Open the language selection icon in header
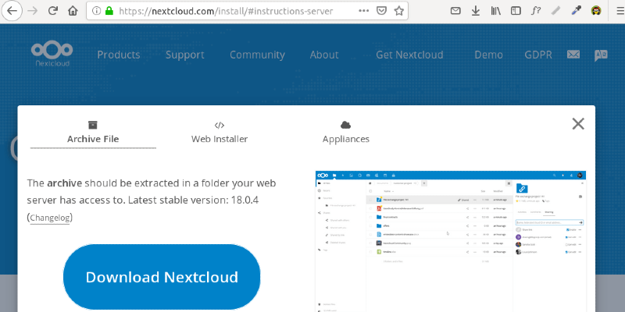This screenshot has width=625, height=312. (601, 55)
